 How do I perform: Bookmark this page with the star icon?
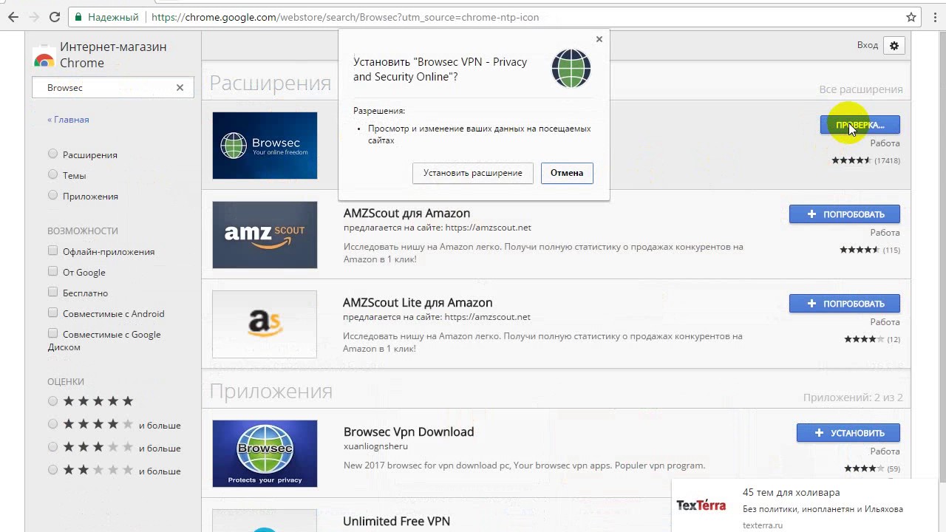[911, 17]
